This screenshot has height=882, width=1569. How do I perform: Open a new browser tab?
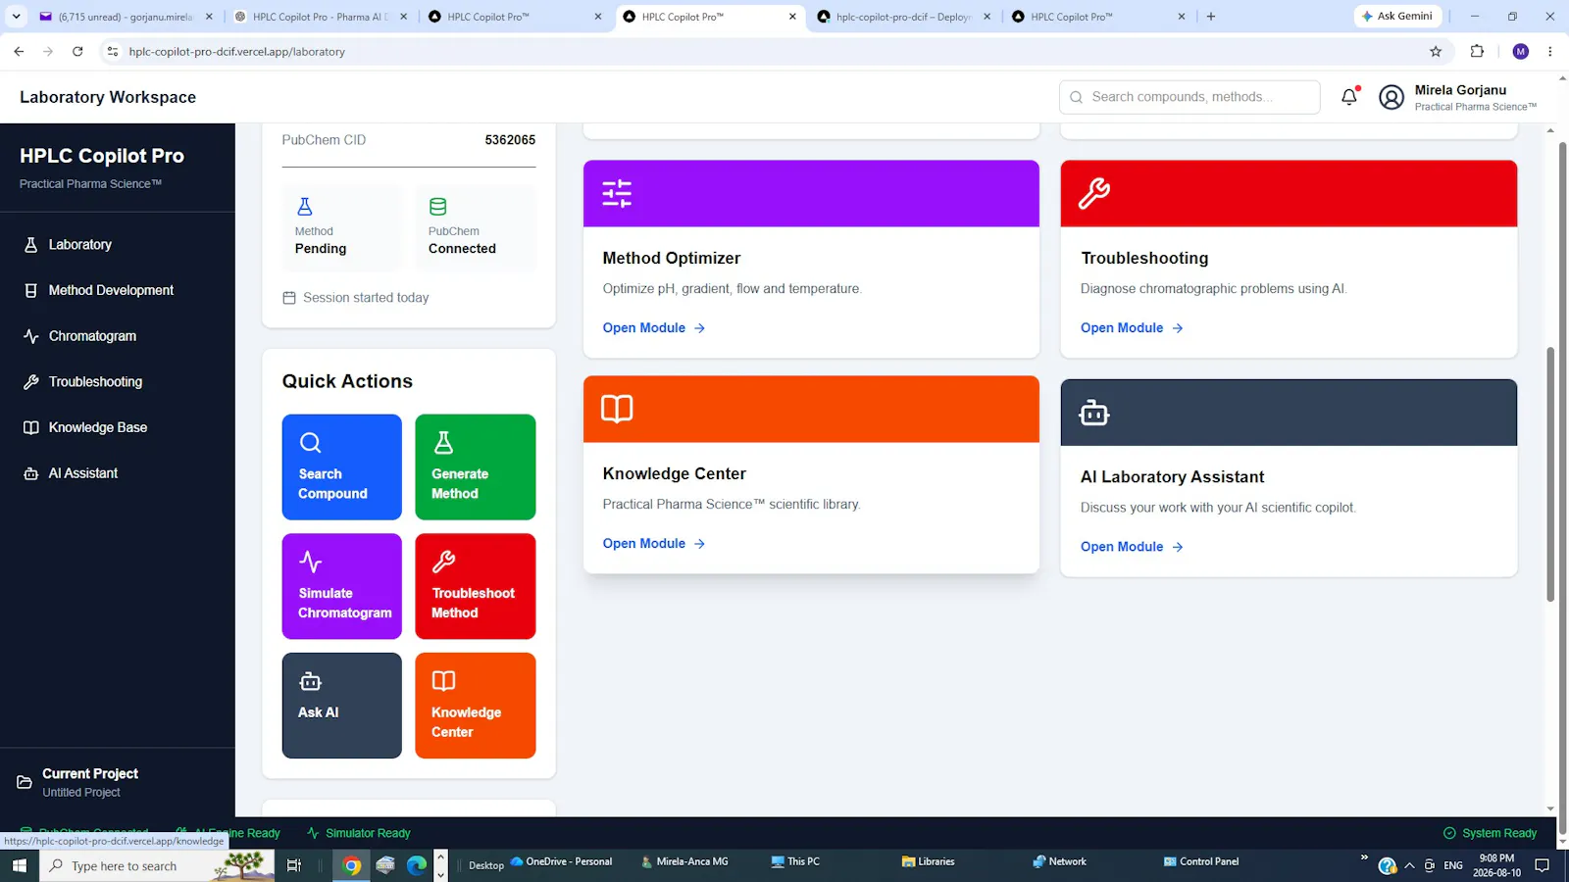[x=1211, y=17]
